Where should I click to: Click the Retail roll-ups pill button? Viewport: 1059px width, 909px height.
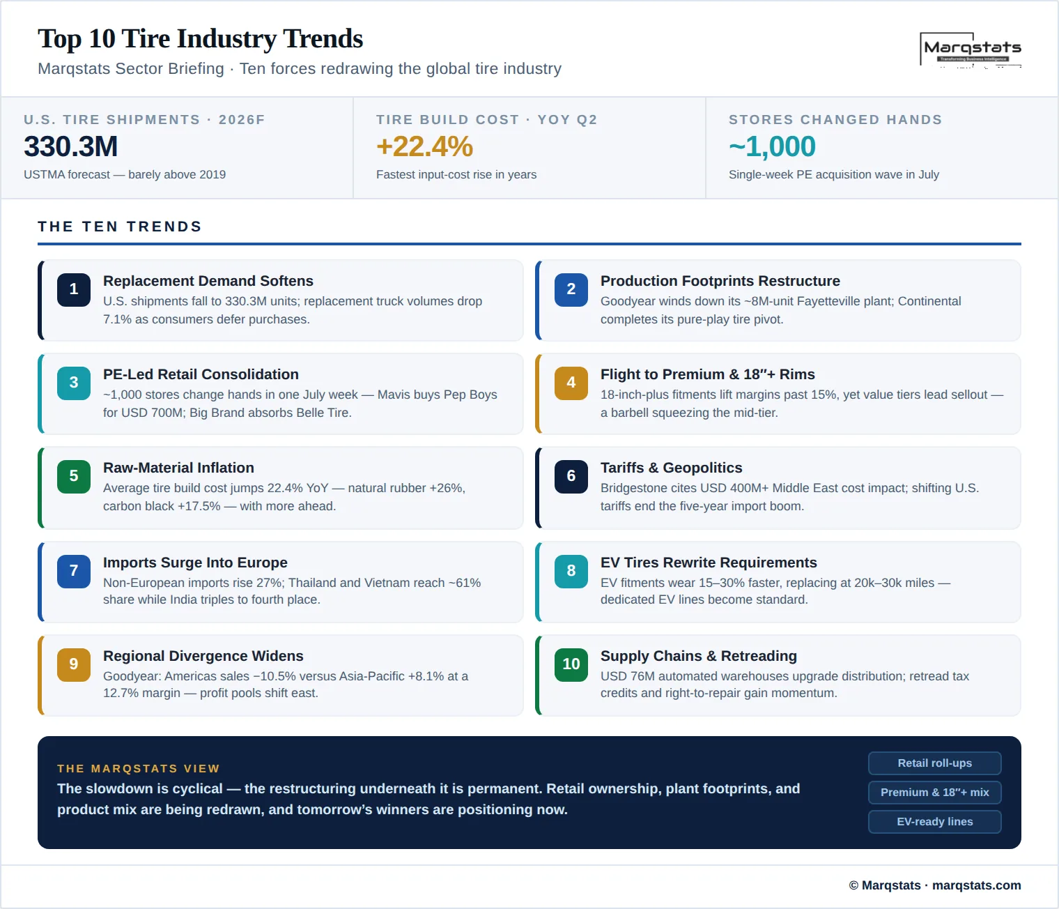935,763
